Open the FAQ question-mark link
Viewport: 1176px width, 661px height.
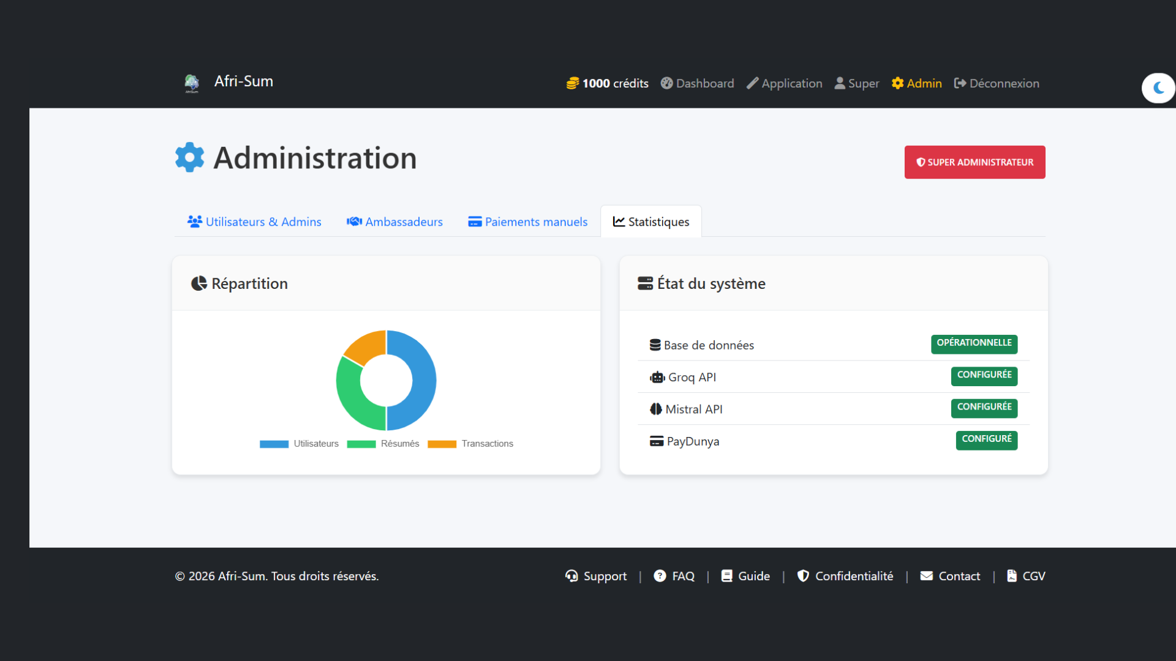tap(674, 576)
